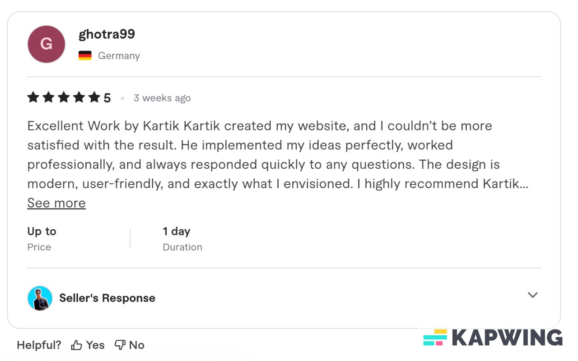The image size is (578, 361).
Task: Click the rating number 5
Action: pyautogui.click(x=108, y=97)
